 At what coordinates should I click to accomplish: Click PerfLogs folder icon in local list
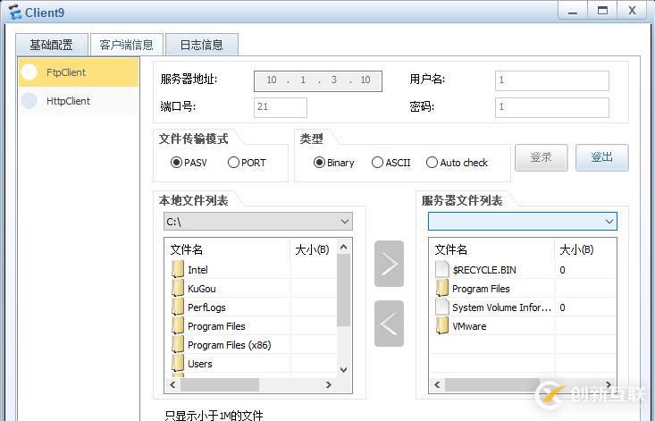point(178,307)
